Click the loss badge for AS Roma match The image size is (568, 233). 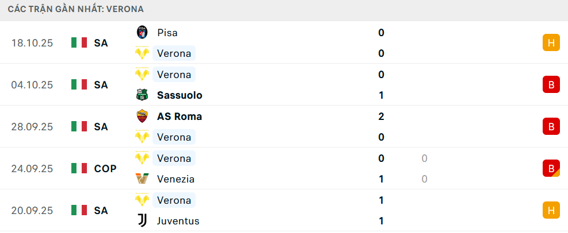point(551,126)
